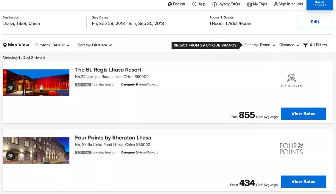Click the Stay Dates field

point(128,23)
